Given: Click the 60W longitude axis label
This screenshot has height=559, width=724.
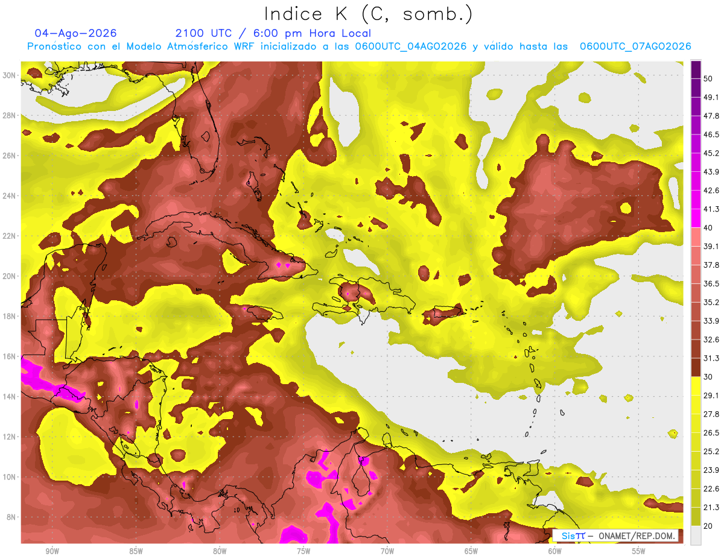Looking at the screenshot, I should click(555, 552).
